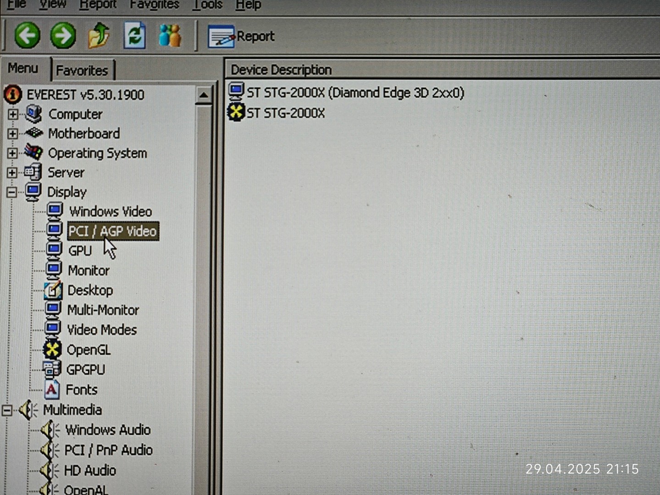Click monitor icon of Diamond Edge 3D entry
The width and height of the screenshot is (660, 495).
[x=236, y=92]
